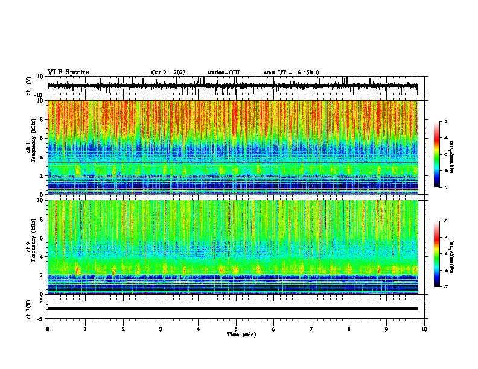478x369 pixels.
Task: Click the "9" tick on the Time axis
Action: pos(386,329)
